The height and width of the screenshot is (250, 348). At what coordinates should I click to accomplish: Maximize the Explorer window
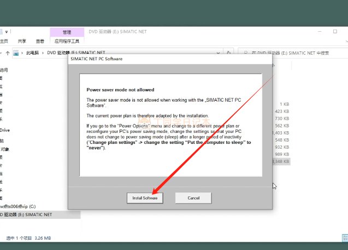tap(335, 32)
